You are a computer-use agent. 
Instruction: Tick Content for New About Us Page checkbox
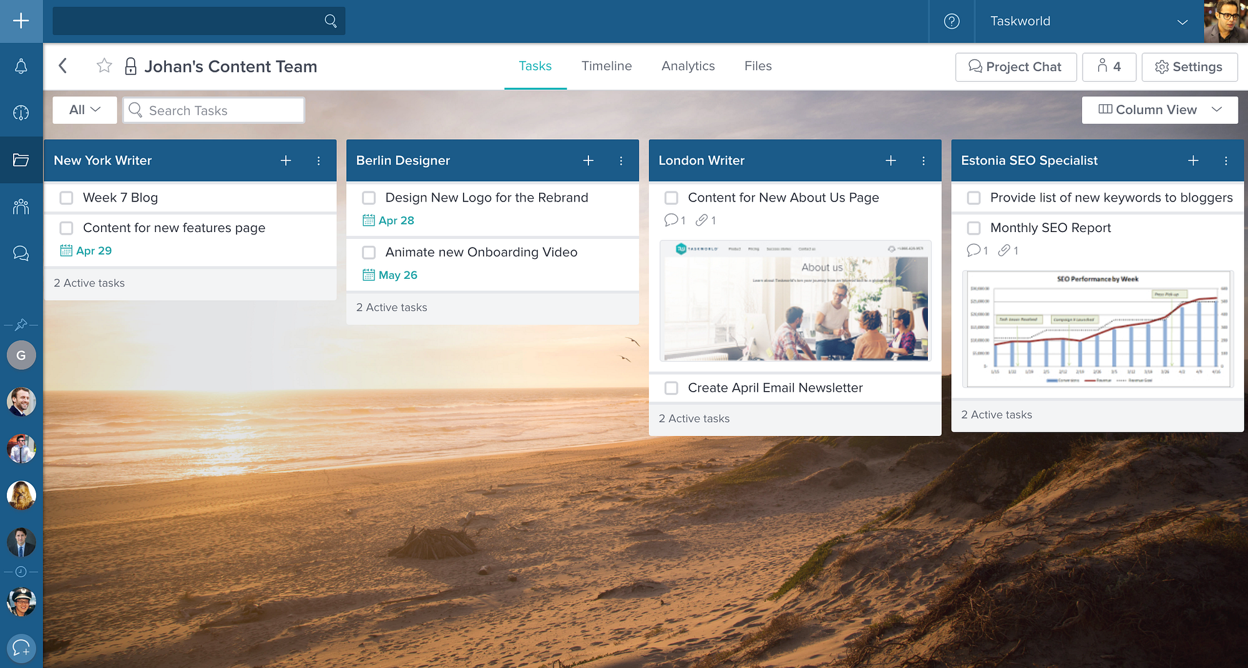pos(671,198)
